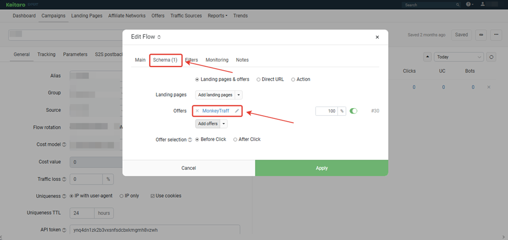Viewport: 508px width, 240px height.
Task: Toggle the MonkeyTraff offer green switch
Action: point(354,111)
